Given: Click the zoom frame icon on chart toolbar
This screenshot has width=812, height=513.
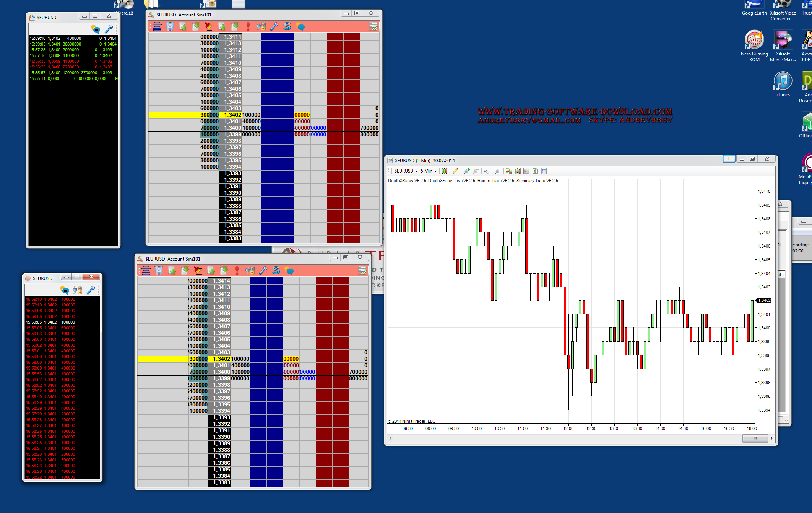Looking at the screenshot, I should pyautogui.click(x=497, y=171).
